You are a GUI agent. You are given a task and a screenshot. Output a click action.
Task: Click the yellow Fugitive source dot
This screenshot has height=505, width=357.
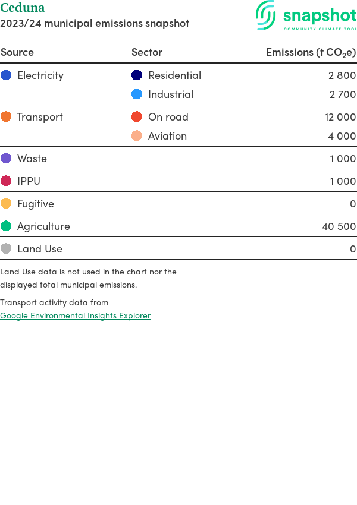6,203
